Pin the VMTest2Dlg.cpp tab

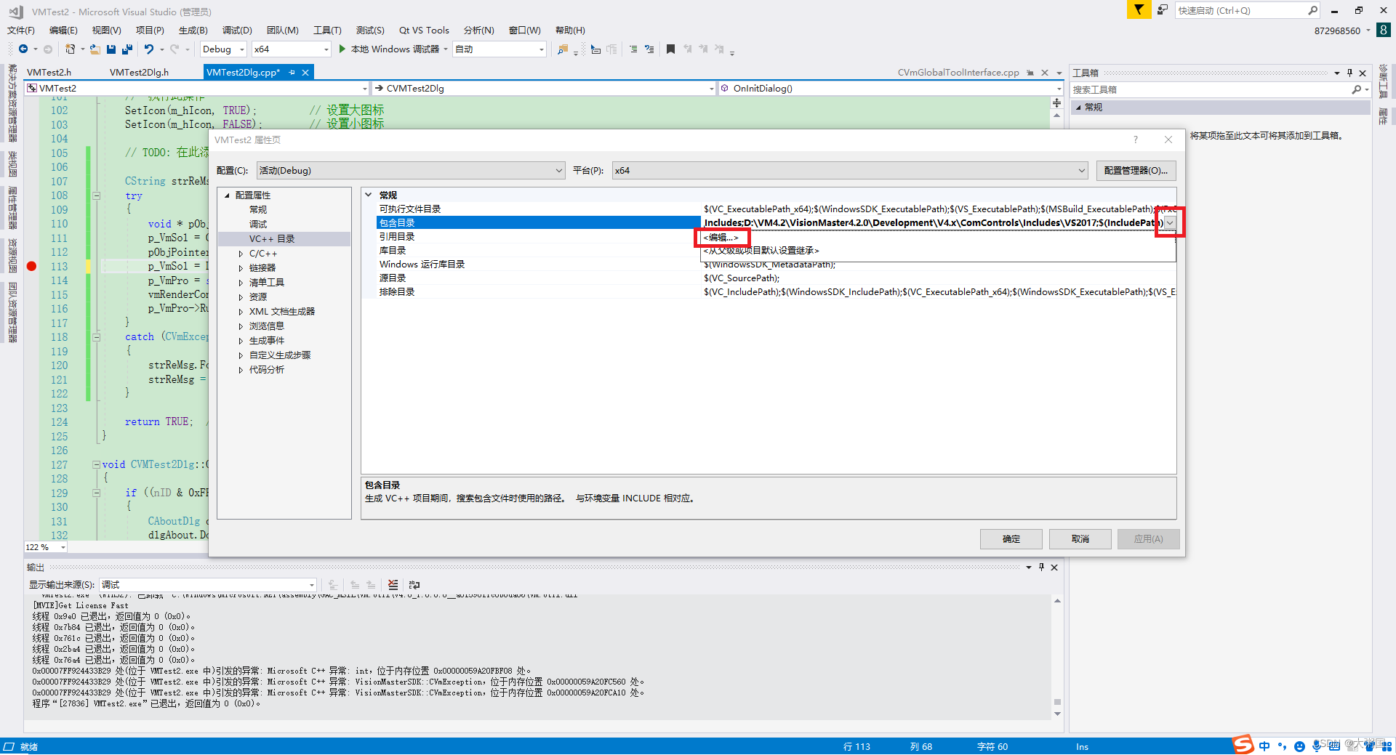point(292,72)
